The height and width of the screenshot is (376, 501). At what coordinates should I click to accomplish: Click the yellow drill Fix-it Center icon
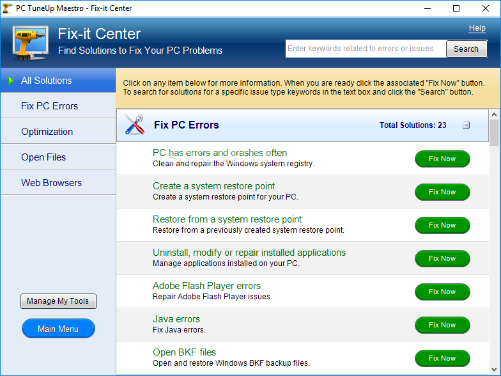click(x=31, y=43)
